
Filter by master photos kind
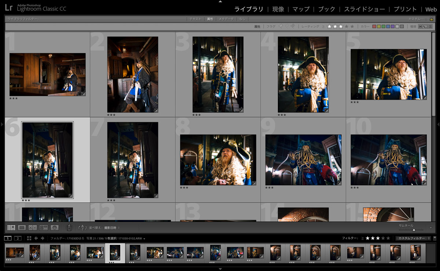[x=421, y=26]
